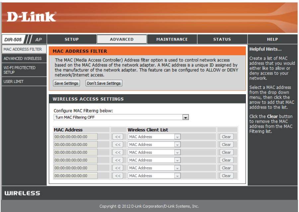
Task: Click the third row MAC address field
Action: (76, 152)
